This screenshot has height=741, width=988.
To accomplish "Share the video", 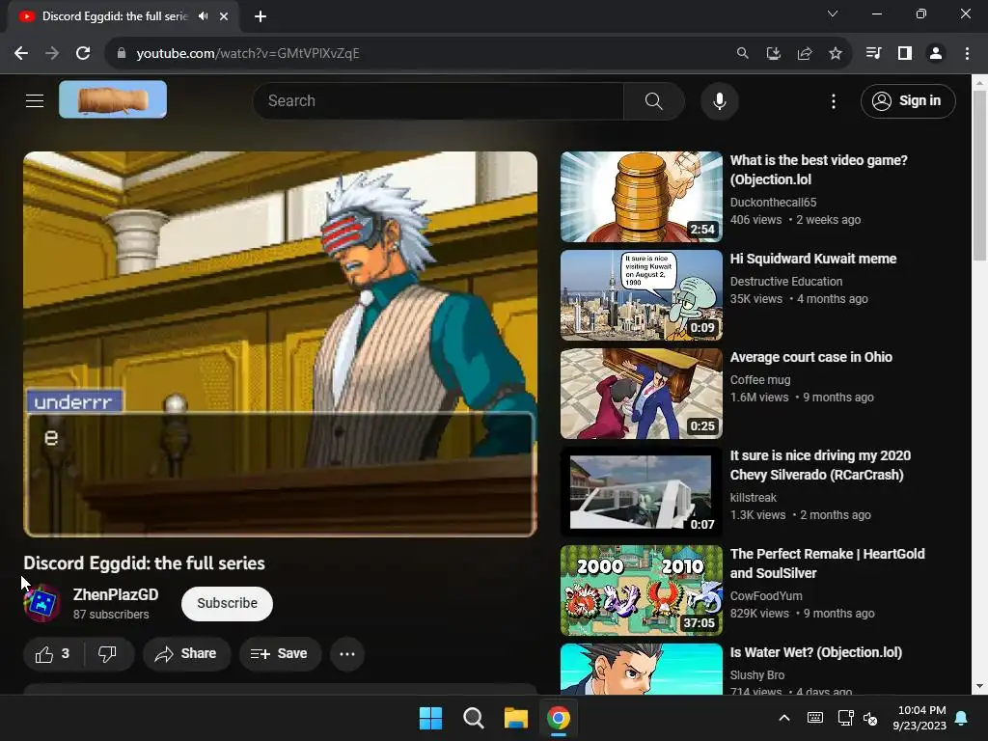I will pos(186,654).
